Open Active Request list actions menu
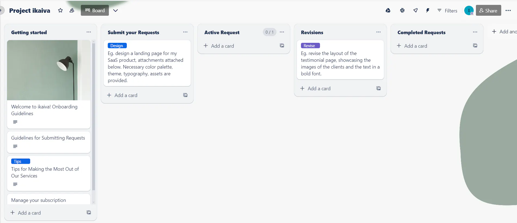517x223 pixels. point(282,32)
